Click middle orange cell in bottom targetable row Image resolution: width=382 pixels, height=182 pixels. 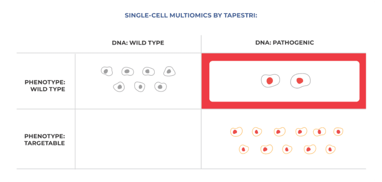click(287, 149)
